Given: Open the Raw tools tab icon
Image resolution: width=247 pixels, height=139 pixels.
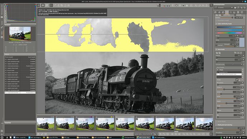Looking at the screenshot, I should [x=238, y=12].
